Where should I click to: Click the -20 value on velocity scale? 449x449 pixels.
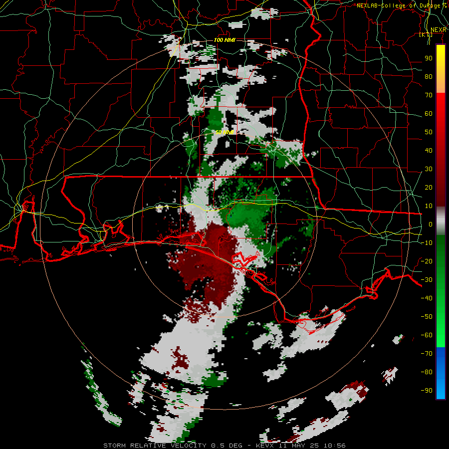tap(427, 261)
